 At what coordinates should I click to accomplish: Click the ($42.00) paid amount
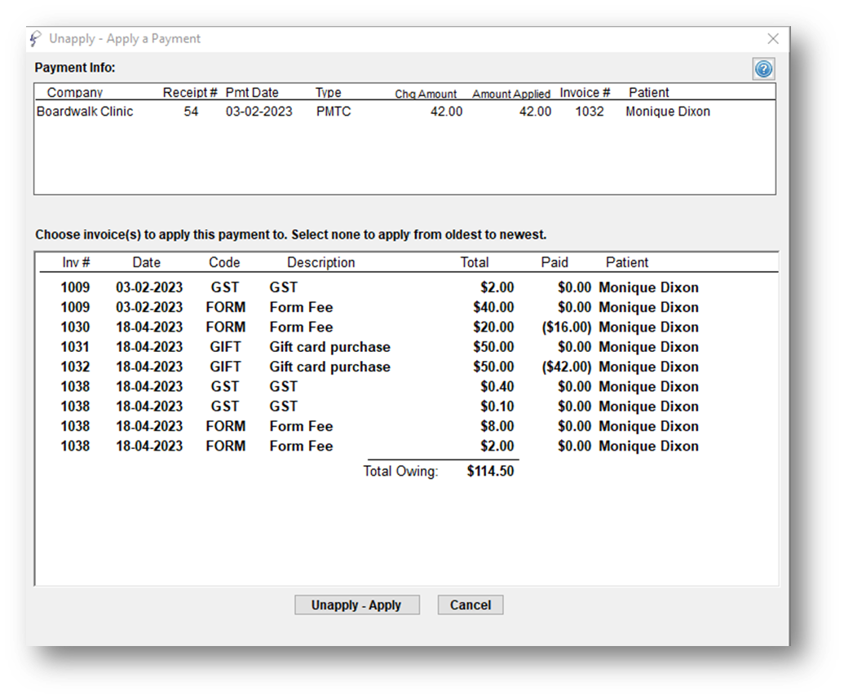pyautogui.click(x=566, y=367)
